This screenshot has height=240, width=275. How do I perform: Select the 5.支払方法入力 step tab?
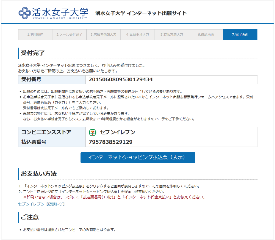pos(172,34)
